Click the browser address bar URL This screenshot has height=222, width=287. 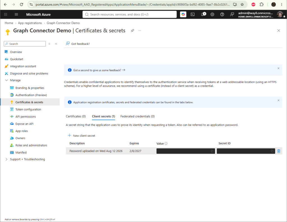133,4
